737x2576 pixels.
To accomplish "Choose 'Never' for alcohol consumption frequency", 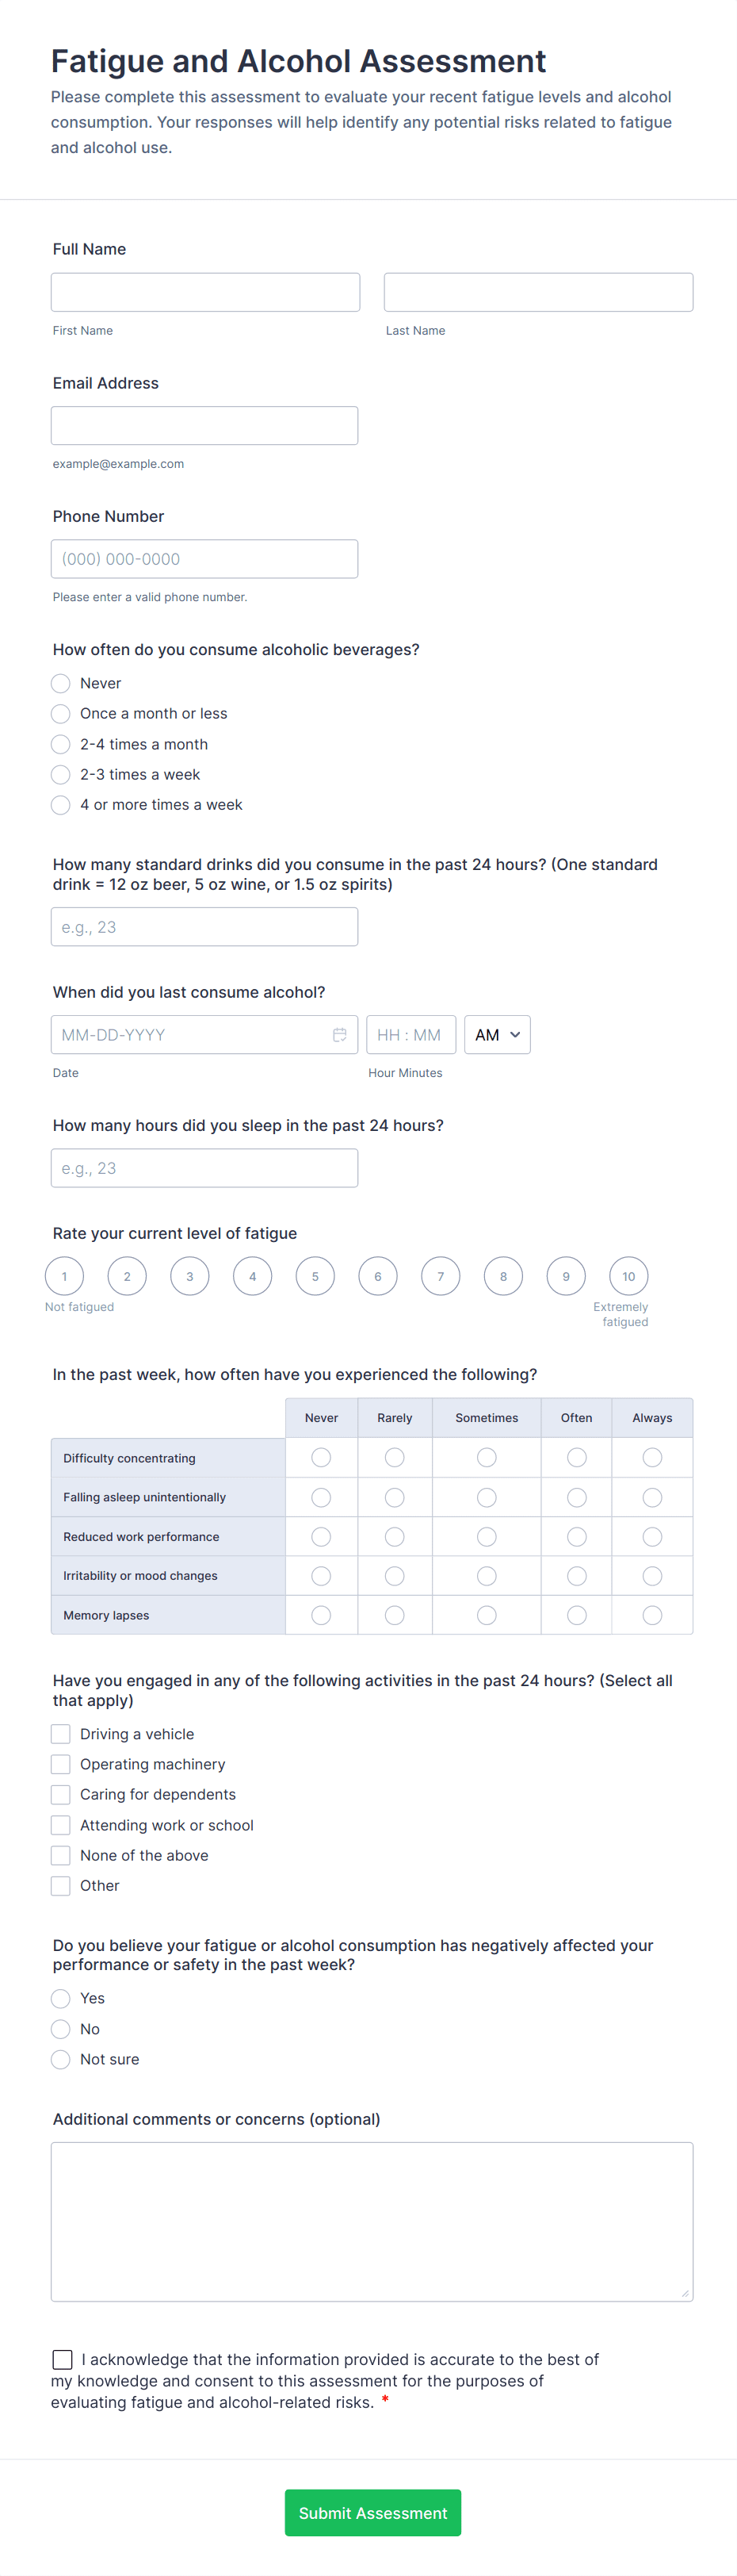I will coord(61,683).
